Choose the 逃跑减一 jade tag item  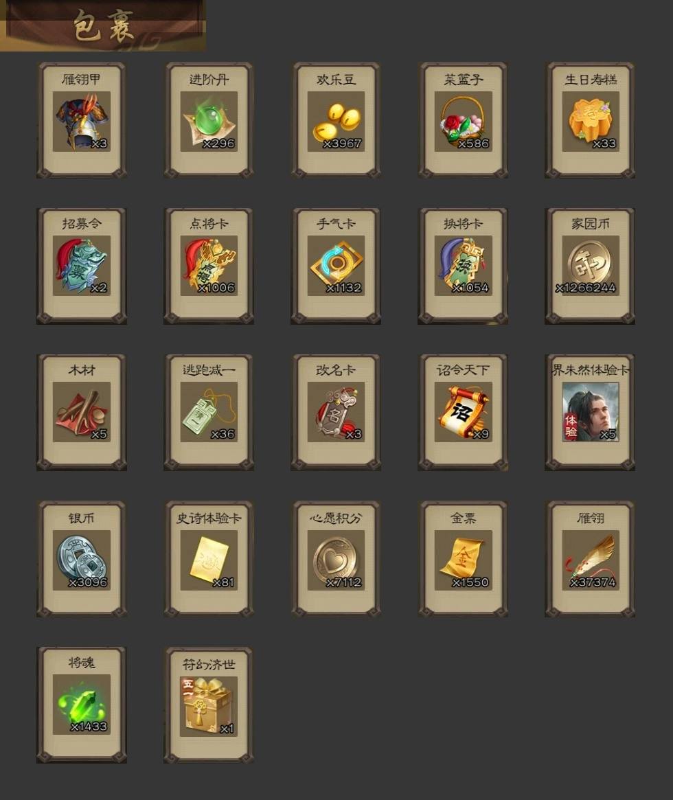(209, 412)
